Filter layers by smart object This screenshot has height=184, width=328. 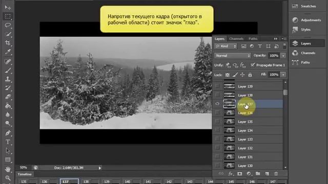pos(276,47)
